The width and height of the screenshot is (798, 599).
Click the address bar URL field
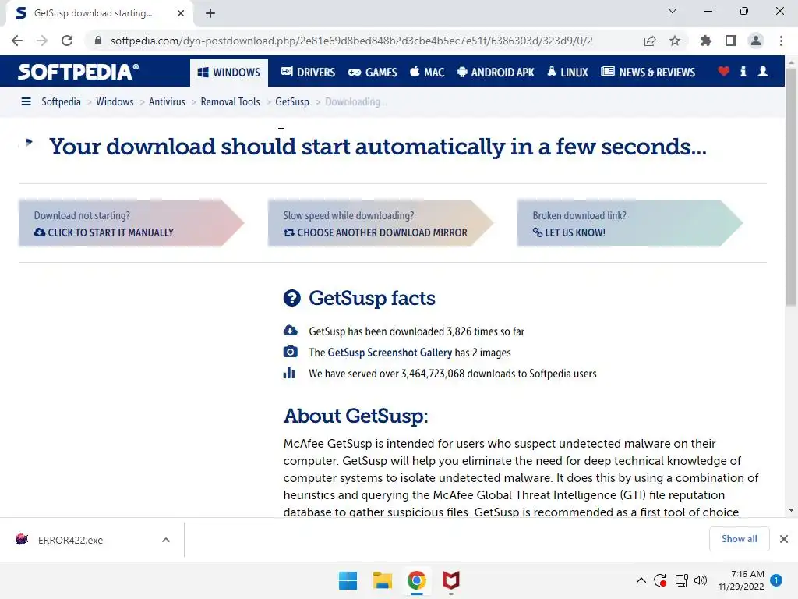tap(351, 41)
